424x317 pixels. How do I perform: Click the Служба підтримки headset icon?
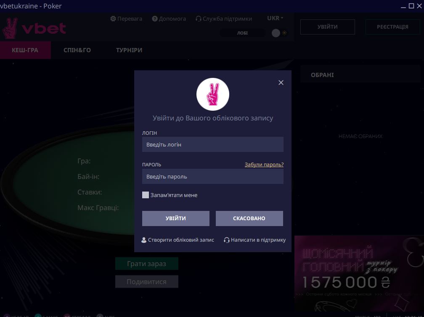[x=199, y=19]
